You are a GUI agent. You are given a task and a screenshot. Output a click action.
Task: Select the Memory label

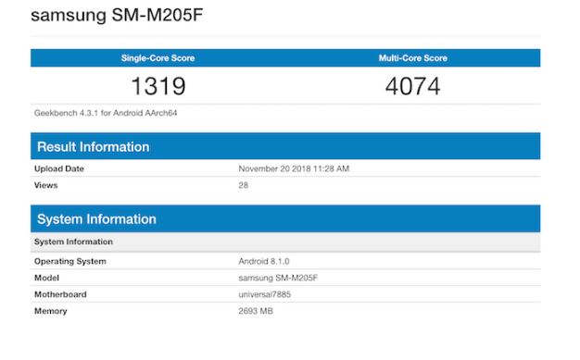[x=51, y=311]
